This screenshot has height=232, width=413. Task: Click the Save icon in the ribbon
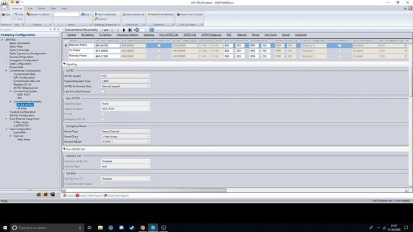click(3, 14)
